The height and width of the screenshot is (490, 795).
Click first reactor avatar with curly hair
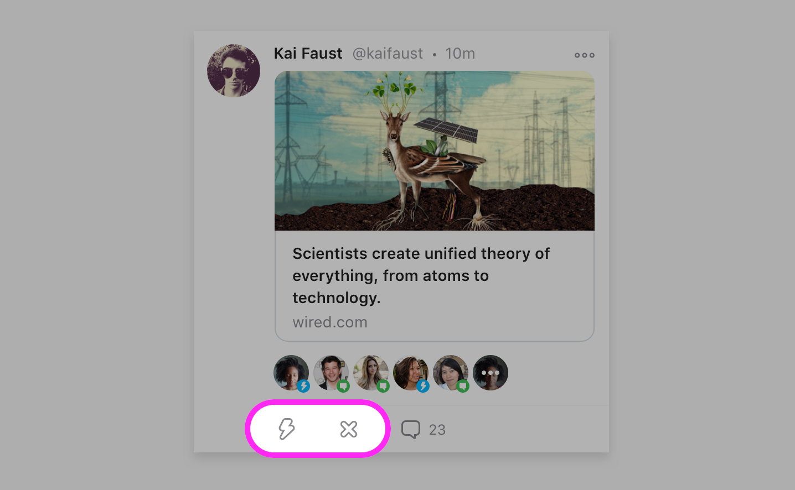(289, 371)
